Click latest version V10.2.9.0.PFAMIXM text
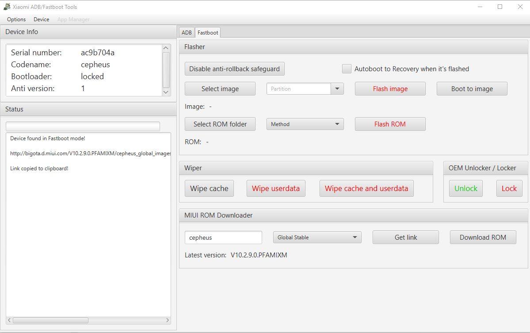Image resolution: width=530 pixels, height=333 pixels. pos(259,255)
